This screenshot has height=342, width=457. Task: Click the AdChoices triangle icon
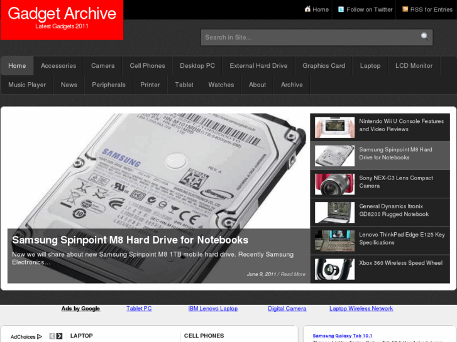[40, 336]
